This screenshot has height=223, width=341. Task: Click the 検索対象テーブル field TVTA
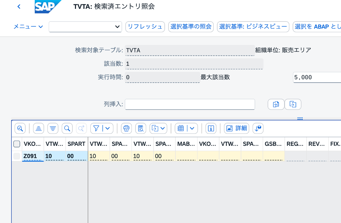coord(190,50)
